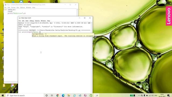Click the 'Type here to search' box
Screen dimensions: 172x97
(x=24, y=95)
